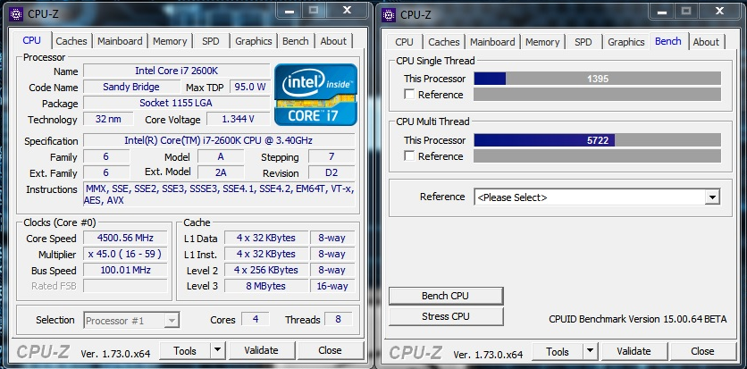
Task: Switch to CPU tab in right window
Action: click(405, 42)
